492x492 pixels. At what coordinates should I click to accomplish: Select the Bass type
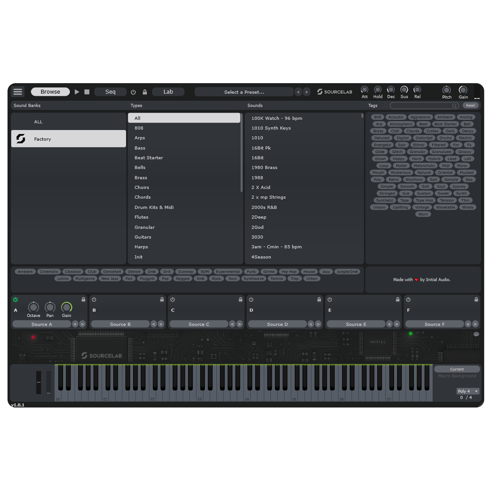184,148
